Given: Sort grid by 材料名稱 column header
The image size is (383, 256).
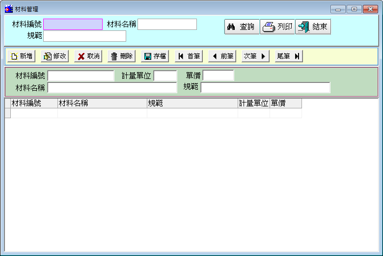Looking at the screenshot, I should click(x=102, y=103).
